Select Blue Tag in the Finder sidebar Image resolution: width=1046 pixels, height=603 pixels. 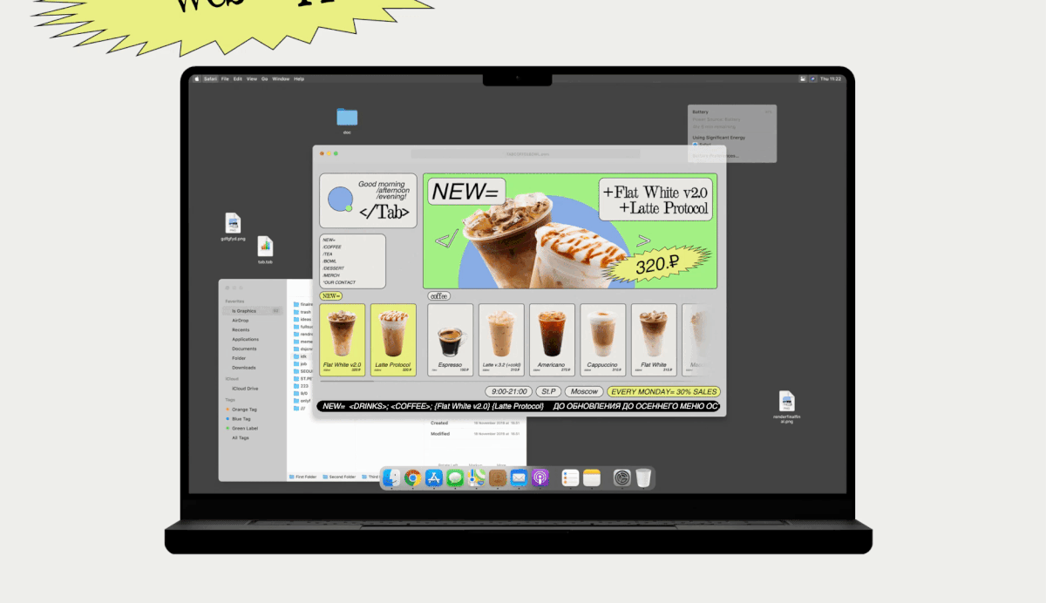[x=241, y=418]
